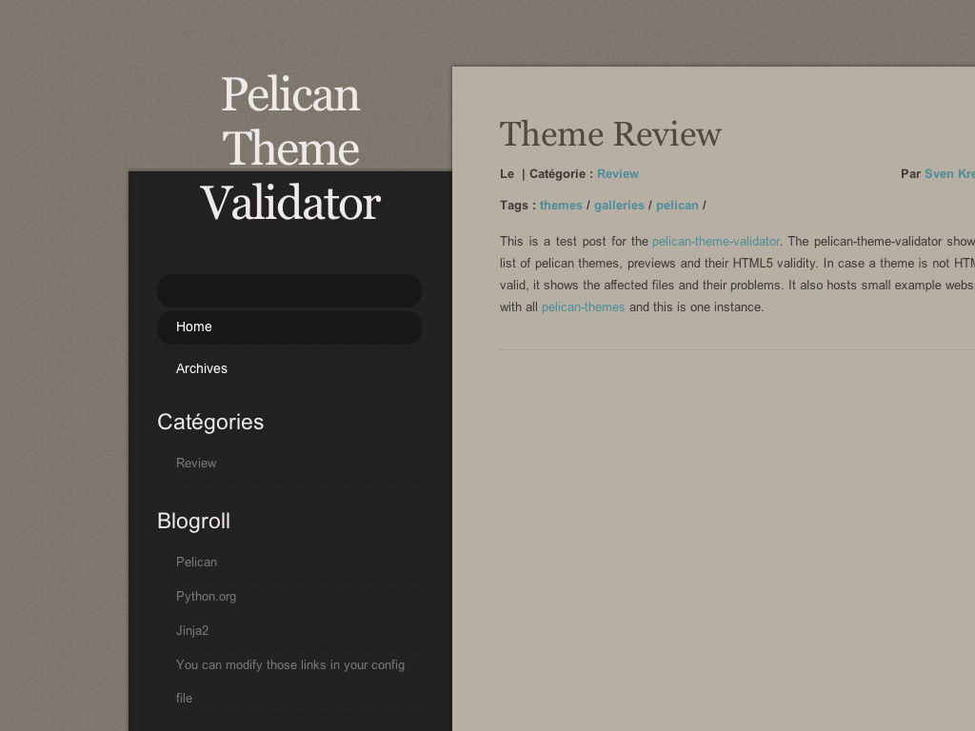The image size is (975, 731).
Task: Select the themes tag
Action: point(561,205)
